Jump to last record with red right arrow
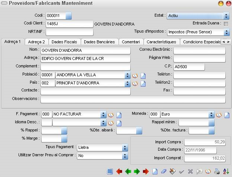Image resolution: width=232 pixels, height=177 pixels. 146,171
